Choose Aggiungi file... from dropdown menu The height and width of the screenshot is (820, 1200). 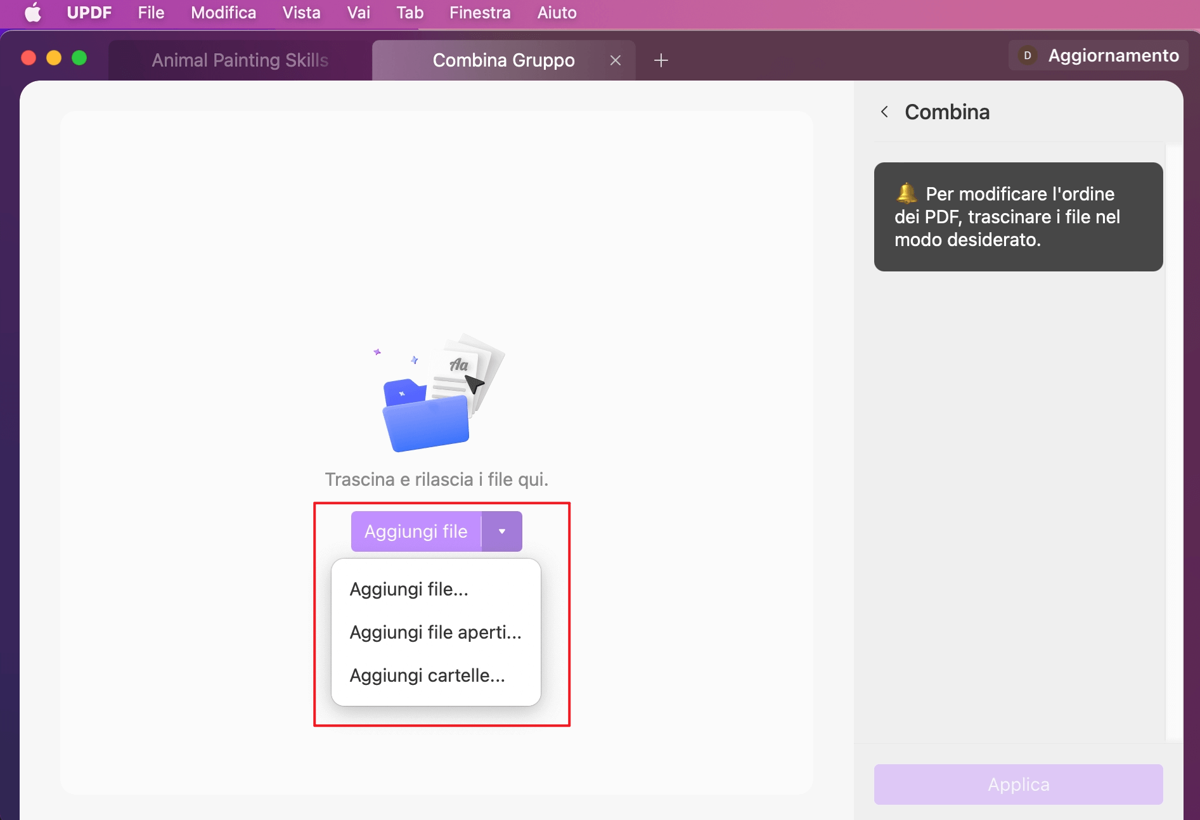coord(436,589)
